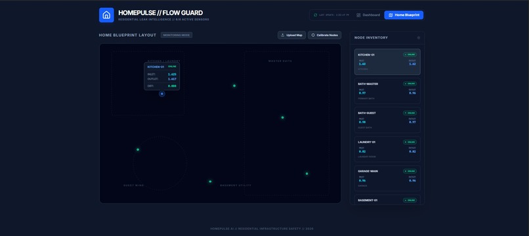Click the Online badge on LAUNDRY-01 card
Viewport: 529px width, 236px height.
(x=410, y=142)
